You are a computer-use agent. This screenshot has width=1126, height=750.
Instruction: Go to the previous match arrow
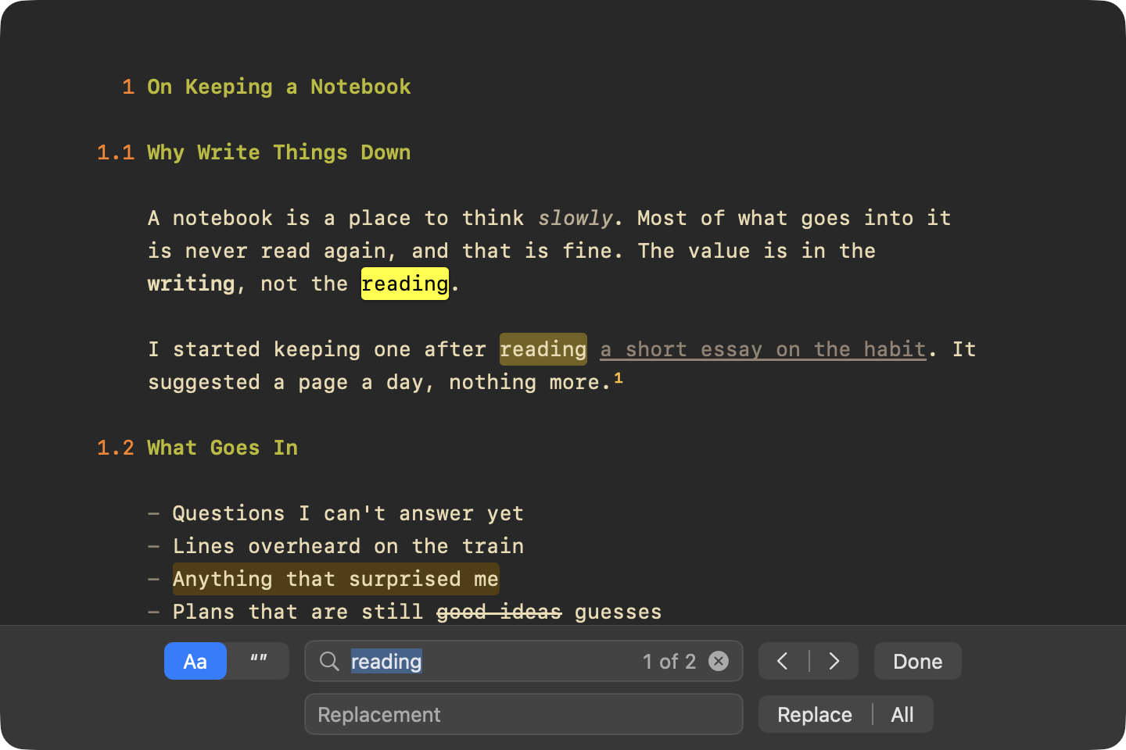point(783,661)
